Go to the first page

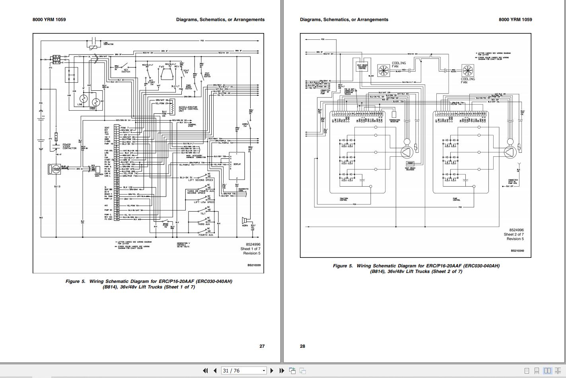coord(205,370)
